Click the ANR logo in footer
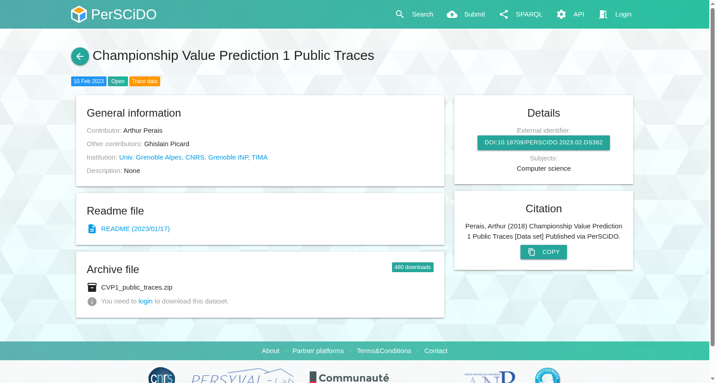This screenshot has width=716, height=383. (490, 377)
